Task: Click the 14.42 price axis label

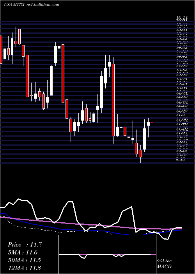Action: pos(182,56)
